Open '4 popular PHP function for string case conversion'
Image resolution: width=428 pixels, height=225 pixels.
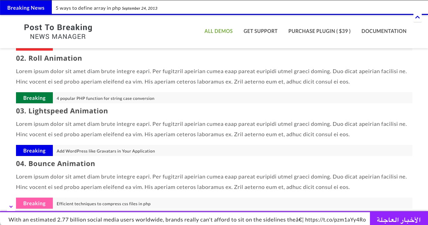105,98
